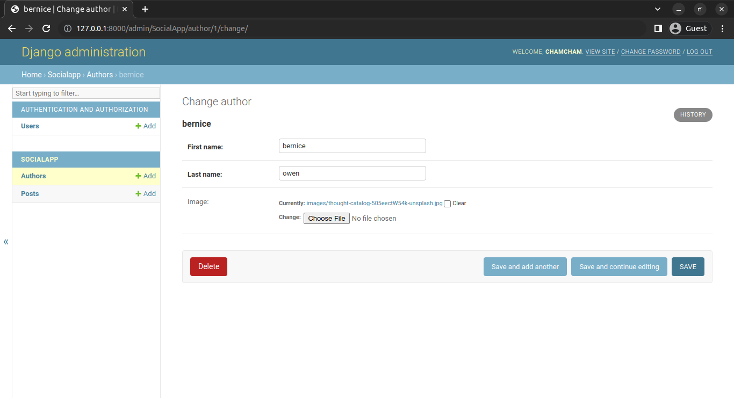Screen dimensions: 734x398
Task: Click the Choose File button
Action: click(327, 219)
